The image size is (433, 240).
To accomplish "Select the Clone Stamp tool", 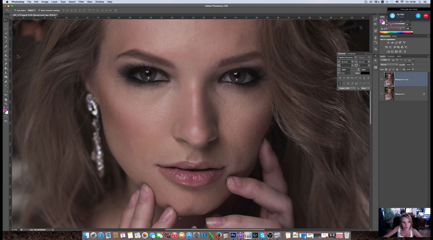I will [6, 55].
